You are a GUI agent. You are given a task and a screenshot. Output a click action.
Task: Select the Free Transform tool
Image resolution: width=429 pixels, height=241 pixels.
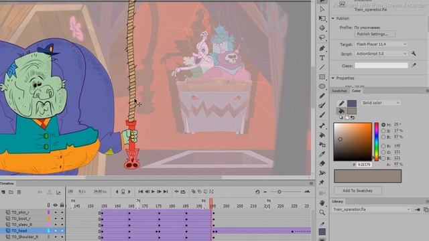[322, 18]
